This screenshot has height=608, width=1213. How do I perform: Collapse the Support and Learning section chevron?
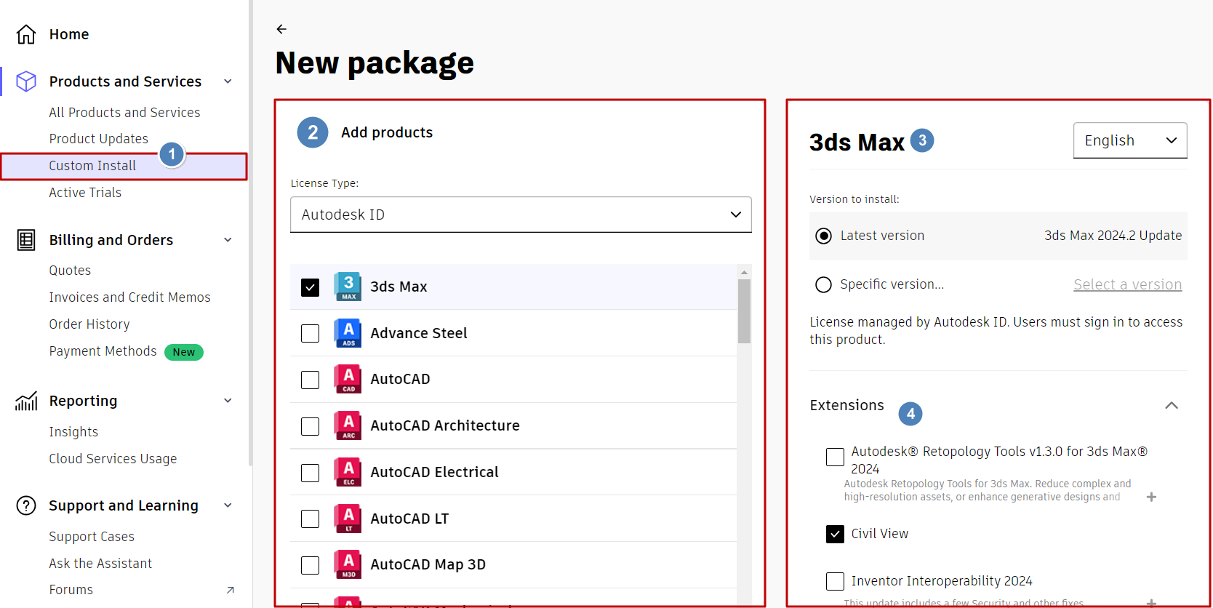click(x=228, y=505)
